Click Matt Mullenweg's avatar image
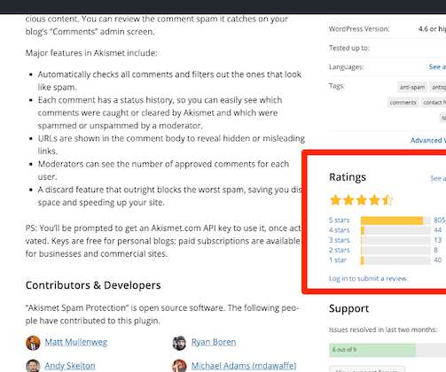This screenshot has width=446, height=372. (x=33, y=343)
